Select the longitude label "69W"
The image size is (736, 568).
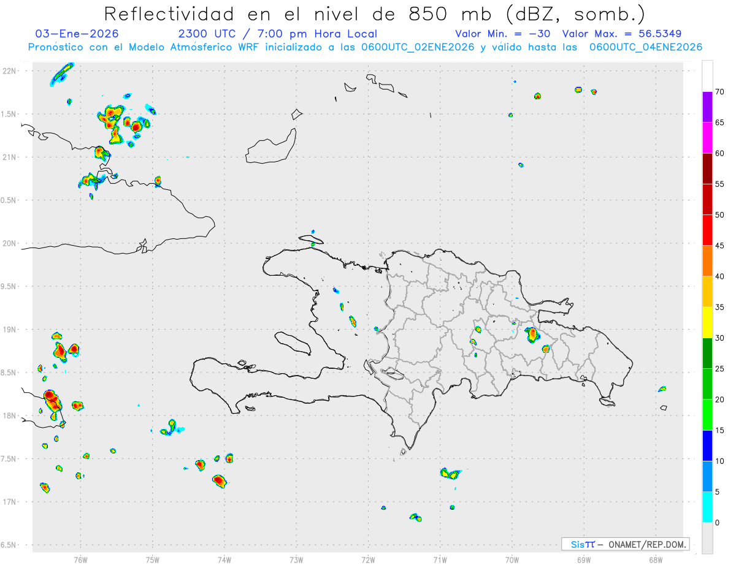(x=584, y=559)
